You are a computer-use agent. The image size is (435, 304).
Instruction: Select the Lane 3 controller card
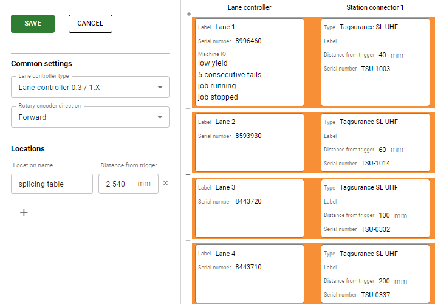point(250,208)
